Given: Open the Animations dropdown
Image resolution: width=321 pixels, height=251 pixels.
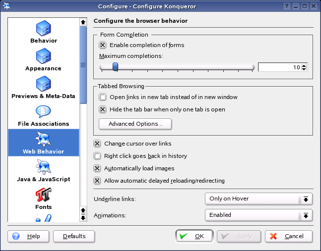Looking at the screenshot, I should click(x=258, y=215).
